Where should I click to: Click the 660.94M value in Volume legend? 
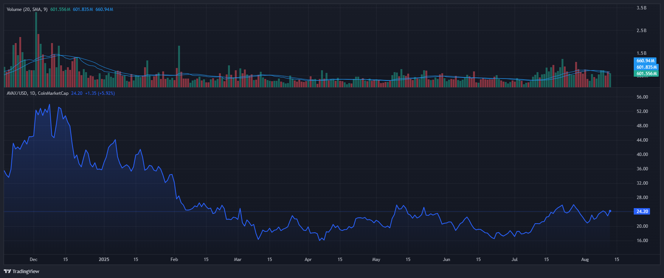click(x=104, y=9)
